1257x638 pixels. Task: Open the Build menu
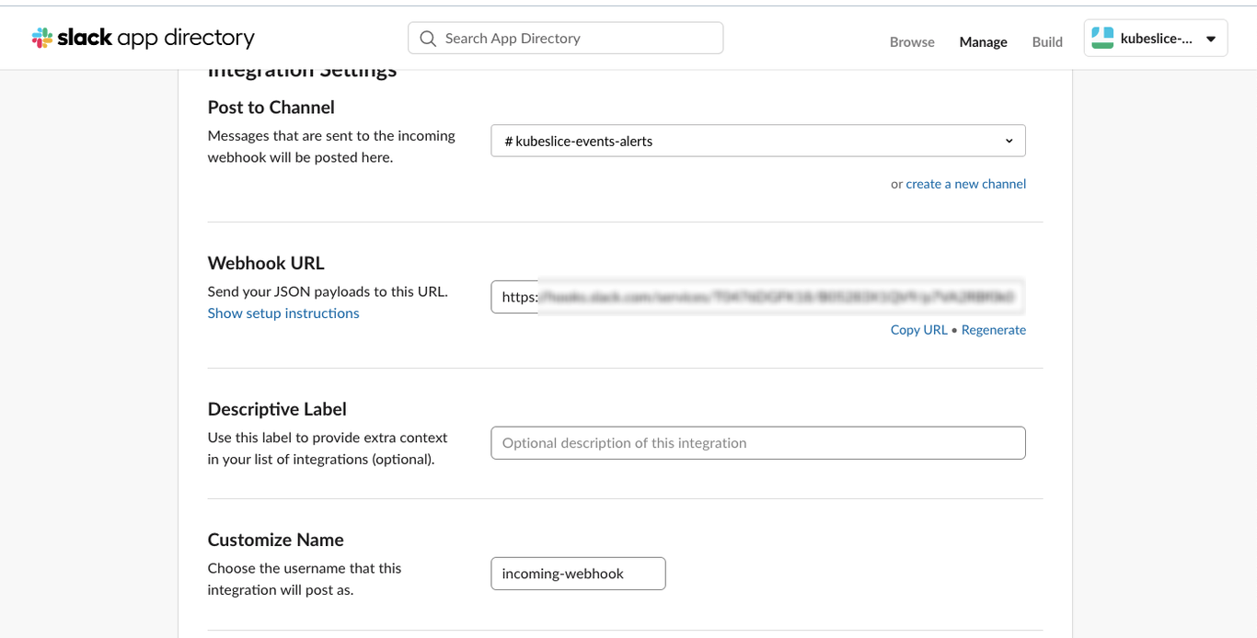point(1047,41)
